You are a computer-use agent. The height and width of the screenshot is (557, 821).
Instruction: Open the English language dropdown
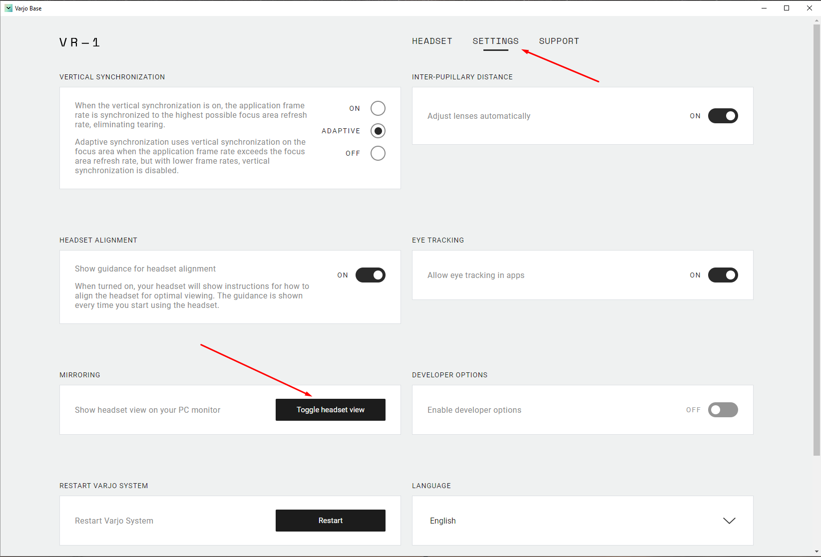tap(582, 521)
